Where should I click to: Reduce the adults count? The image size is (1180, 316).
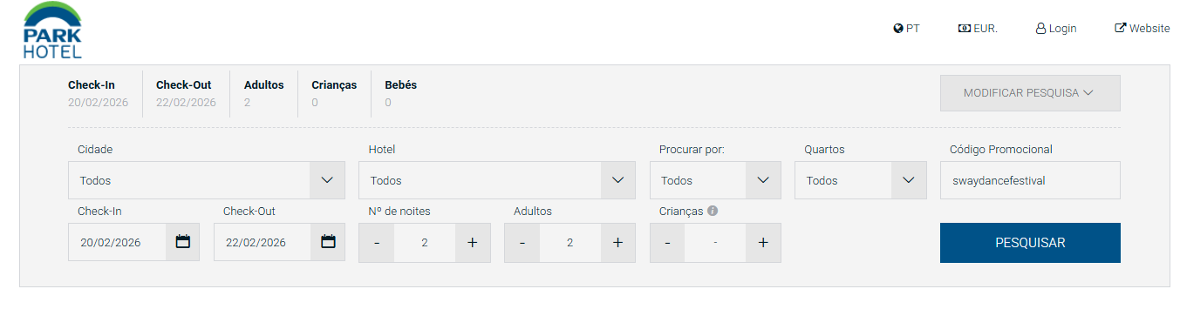coord(522,243)
